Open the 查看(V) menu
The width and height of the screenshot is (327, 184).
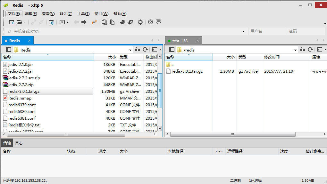(x=48, y=14)
